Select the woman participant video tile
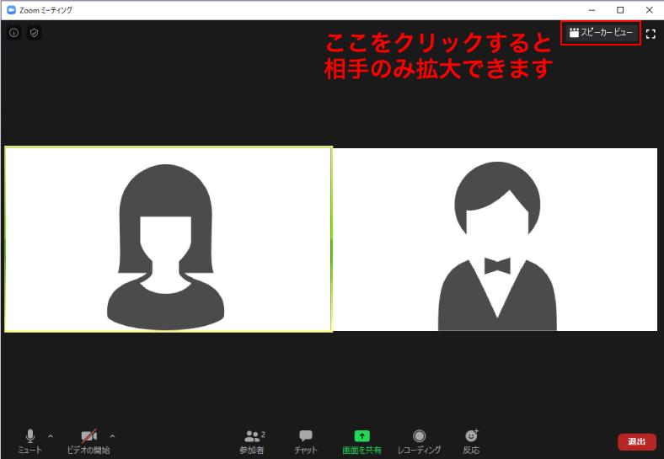Viewport: 664px width, 459px height. pos(169,239)
